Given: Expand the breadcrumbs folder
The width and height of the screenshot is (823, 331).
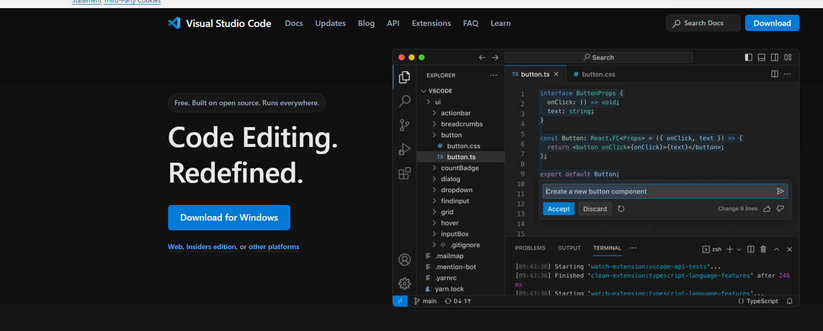Looking at the screenshot, I should click(x=434, y=124).
